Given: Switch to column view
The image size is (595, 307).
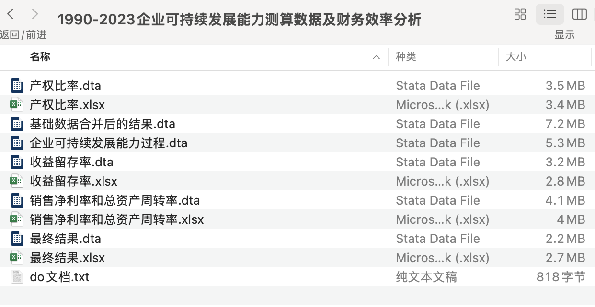Looking at the screenshot, I should [x=579, y=14].
